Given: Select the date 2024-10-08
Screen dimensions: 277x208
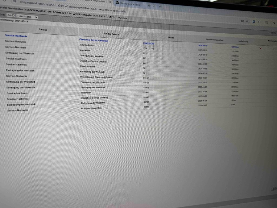Looking at the screenshot, I should (x=203, y=69).
